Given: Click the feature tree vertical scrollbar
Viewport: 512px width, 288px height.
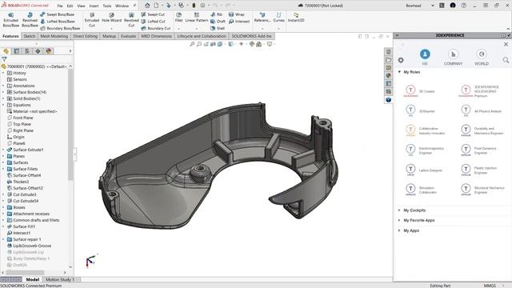Looking at the screenshot, I should pyautogui.click(x=70, y=126).
